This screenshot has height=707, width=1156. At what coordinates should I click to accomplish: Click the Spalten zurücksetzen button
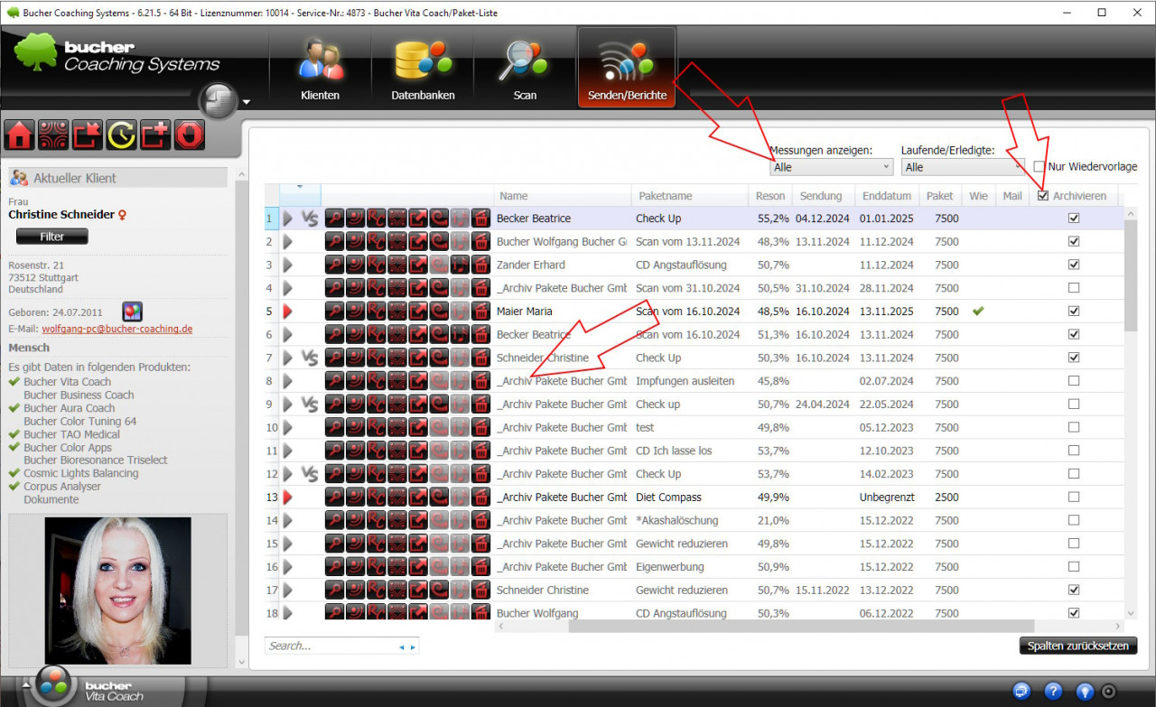click(1078, 646)
